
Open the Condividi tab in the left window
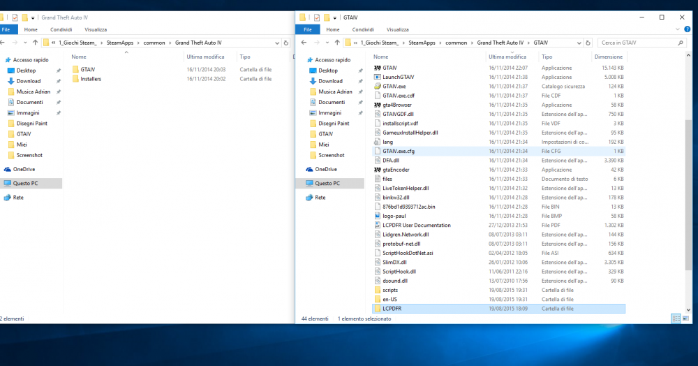tap(61, 30)
